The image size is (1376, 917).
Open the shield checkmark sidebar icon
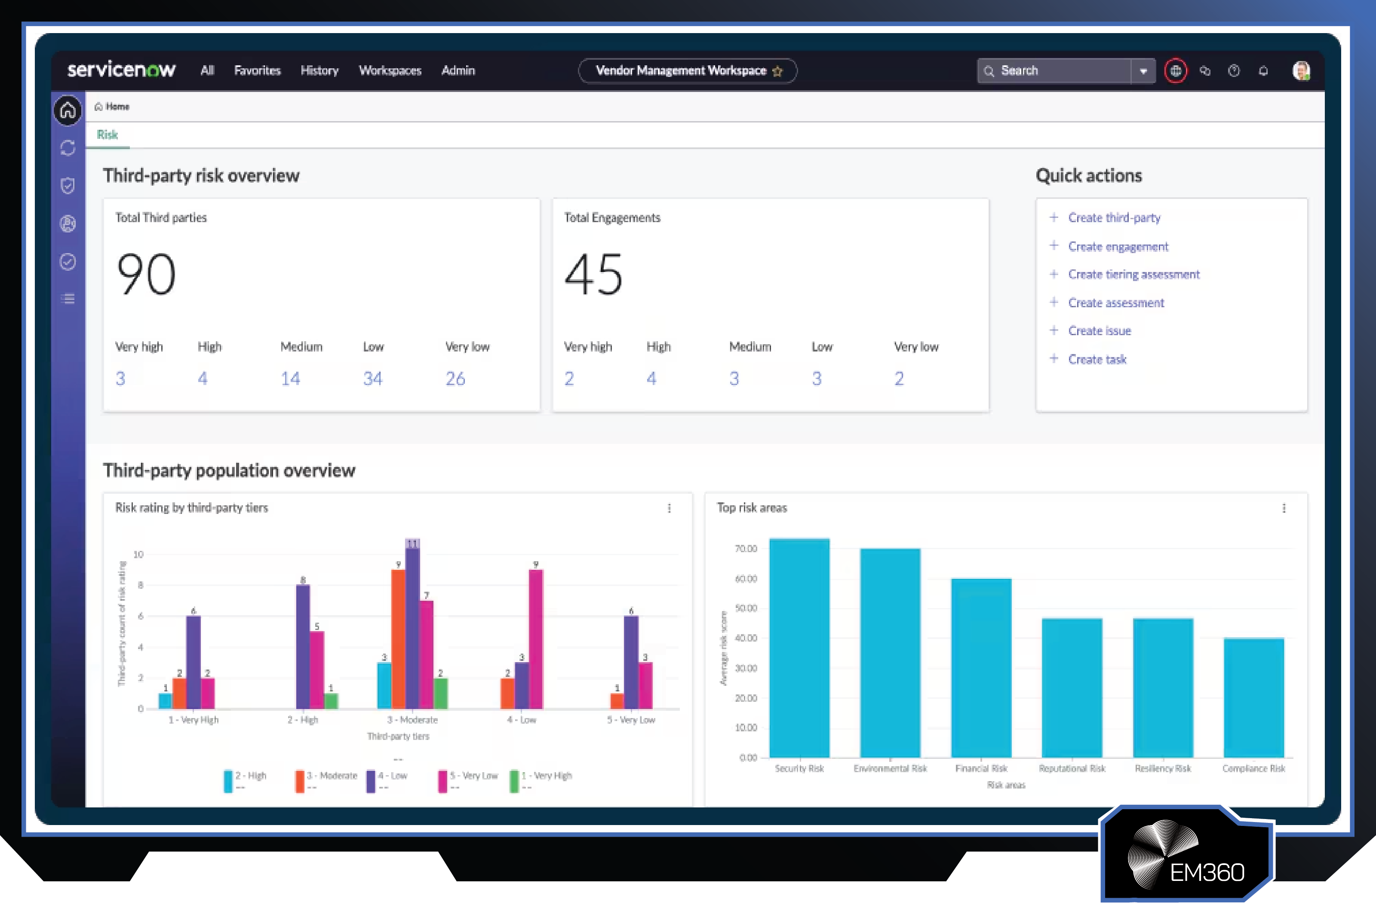point(68,185)
